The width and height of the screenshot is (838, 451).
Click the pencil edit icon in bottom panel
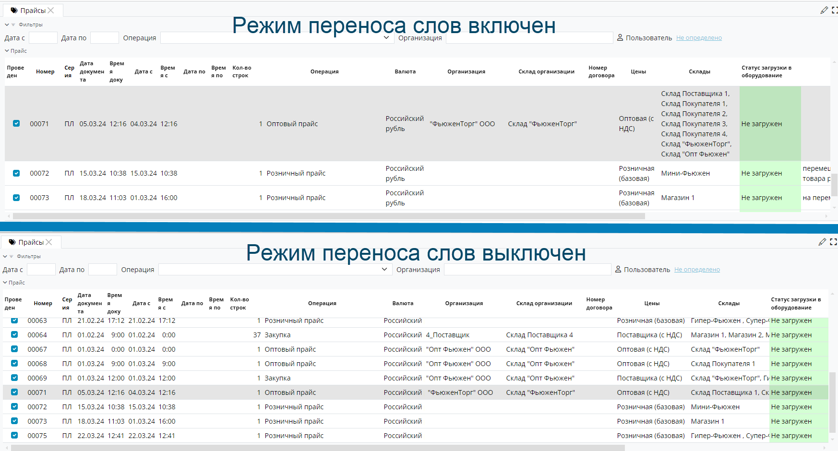[822, 242]
